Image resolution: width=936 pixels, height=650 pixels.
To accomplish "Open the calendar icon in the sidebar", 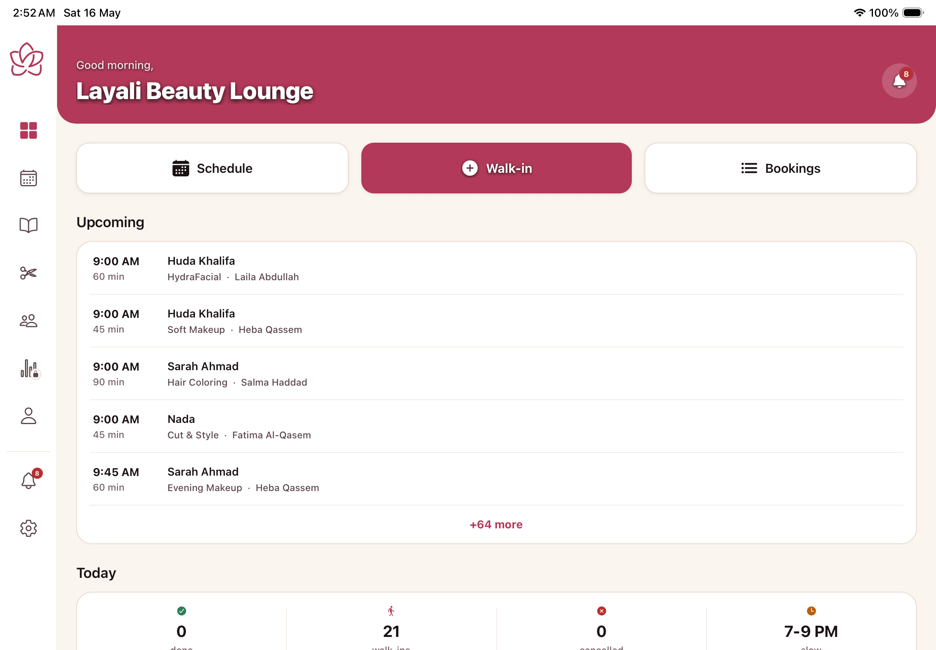I will 29,178.
